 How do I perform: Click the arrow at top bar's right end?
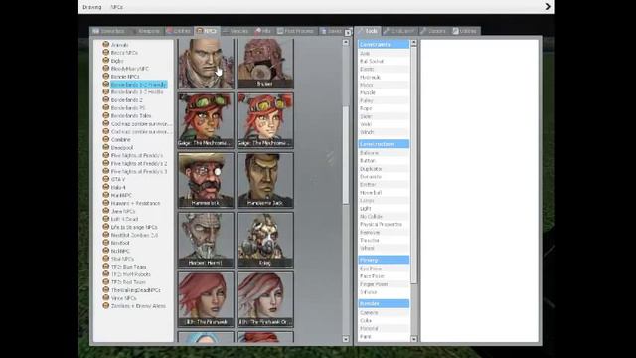pyautogui.click(x=548, y=7)
